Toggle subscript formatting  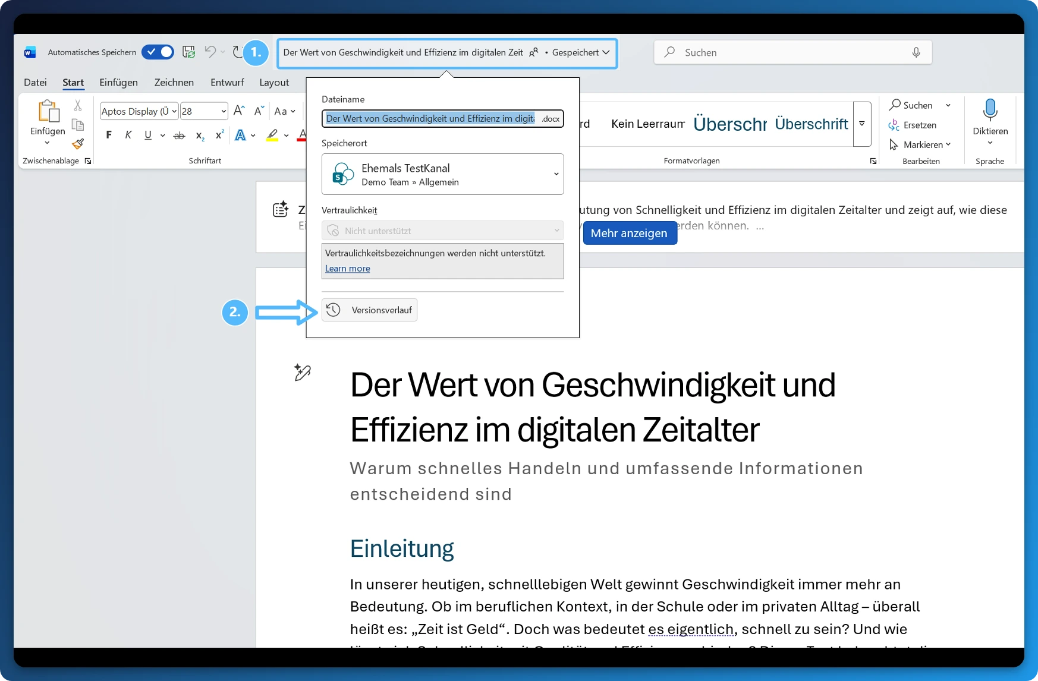pyautogui.click(x=200, y=135)
